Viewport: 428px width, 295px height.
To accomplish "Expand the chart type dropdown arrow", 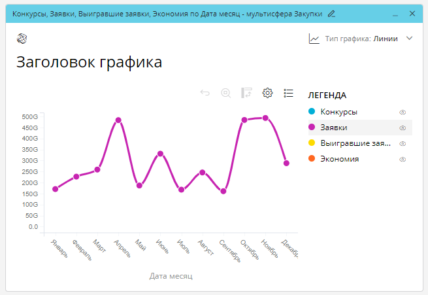I will (410, 39).
